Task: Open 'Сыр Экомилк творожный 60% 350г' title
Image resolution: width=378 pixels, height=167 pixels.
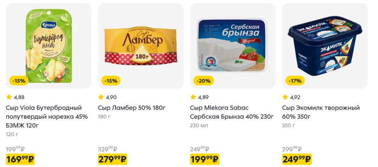Action: coord(321,112)
